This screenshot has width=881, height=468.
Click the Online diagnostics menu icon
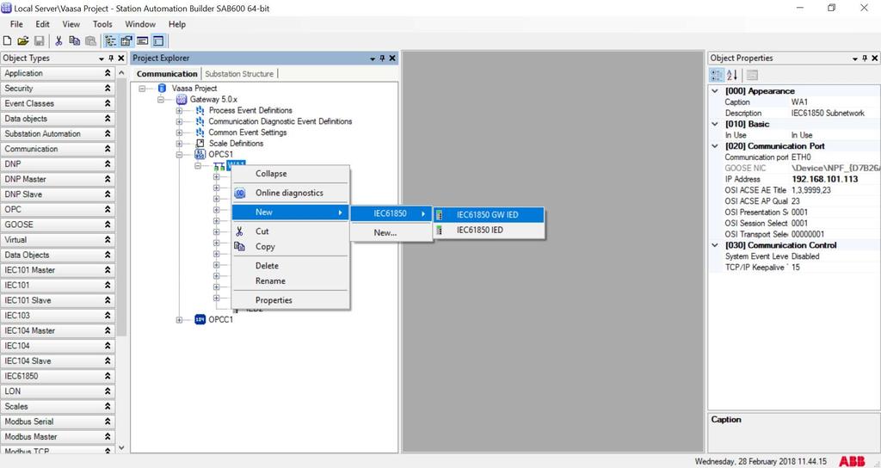pos(240,193)
